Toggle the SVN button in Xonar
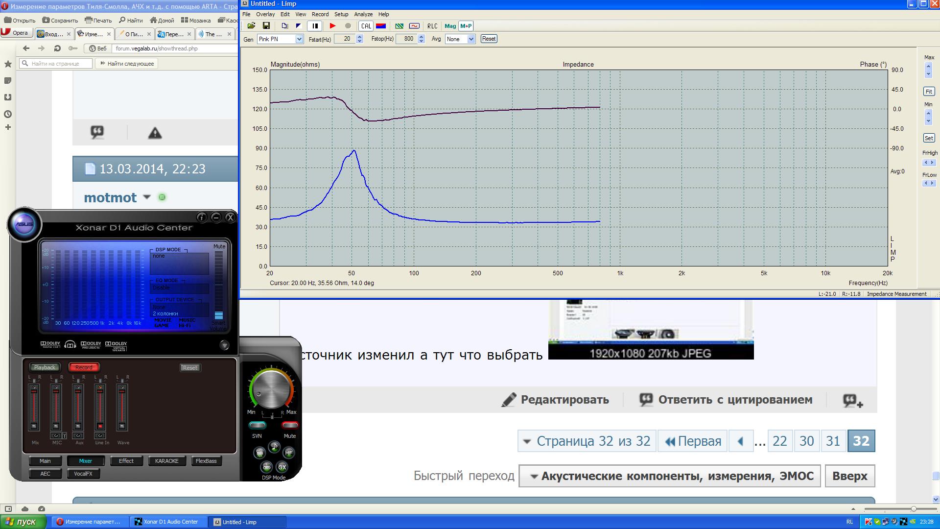The width and height of the screenshot is (940, 529). 257,425
